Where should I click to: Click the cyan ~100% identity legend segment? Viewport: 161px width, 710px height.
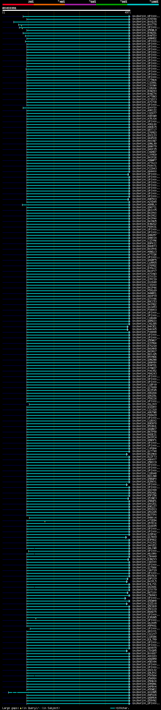tap(143, 5)
